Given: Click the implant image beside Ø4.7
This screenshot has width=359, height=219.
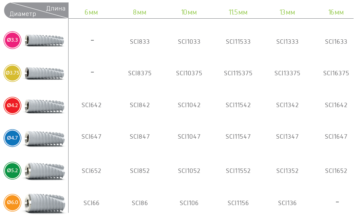Looking at the screenshot, I should [x=45, y=138].
